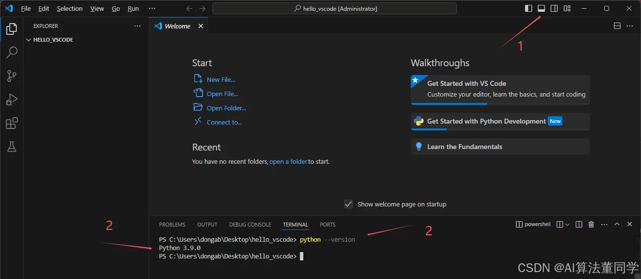Toggle the secondary side bar layout icon
641x279 pixels.
554,8
